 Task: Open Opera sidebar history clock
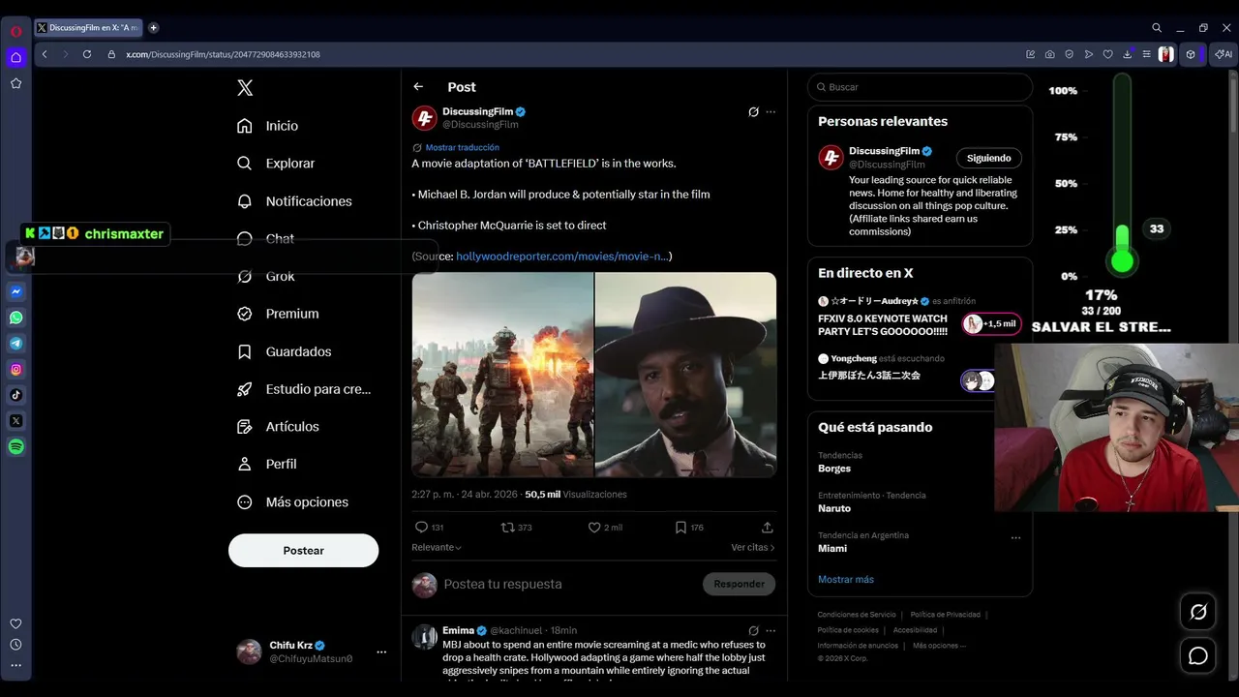(15, 645)
